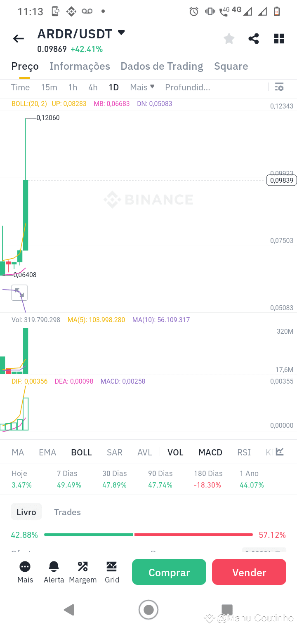Enable the RSI indicator
Screen dimensions: 297x627
[244, 452]
